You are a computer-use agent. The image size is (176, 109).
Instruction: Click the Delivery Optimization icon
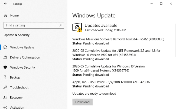(x=5, y=57)
